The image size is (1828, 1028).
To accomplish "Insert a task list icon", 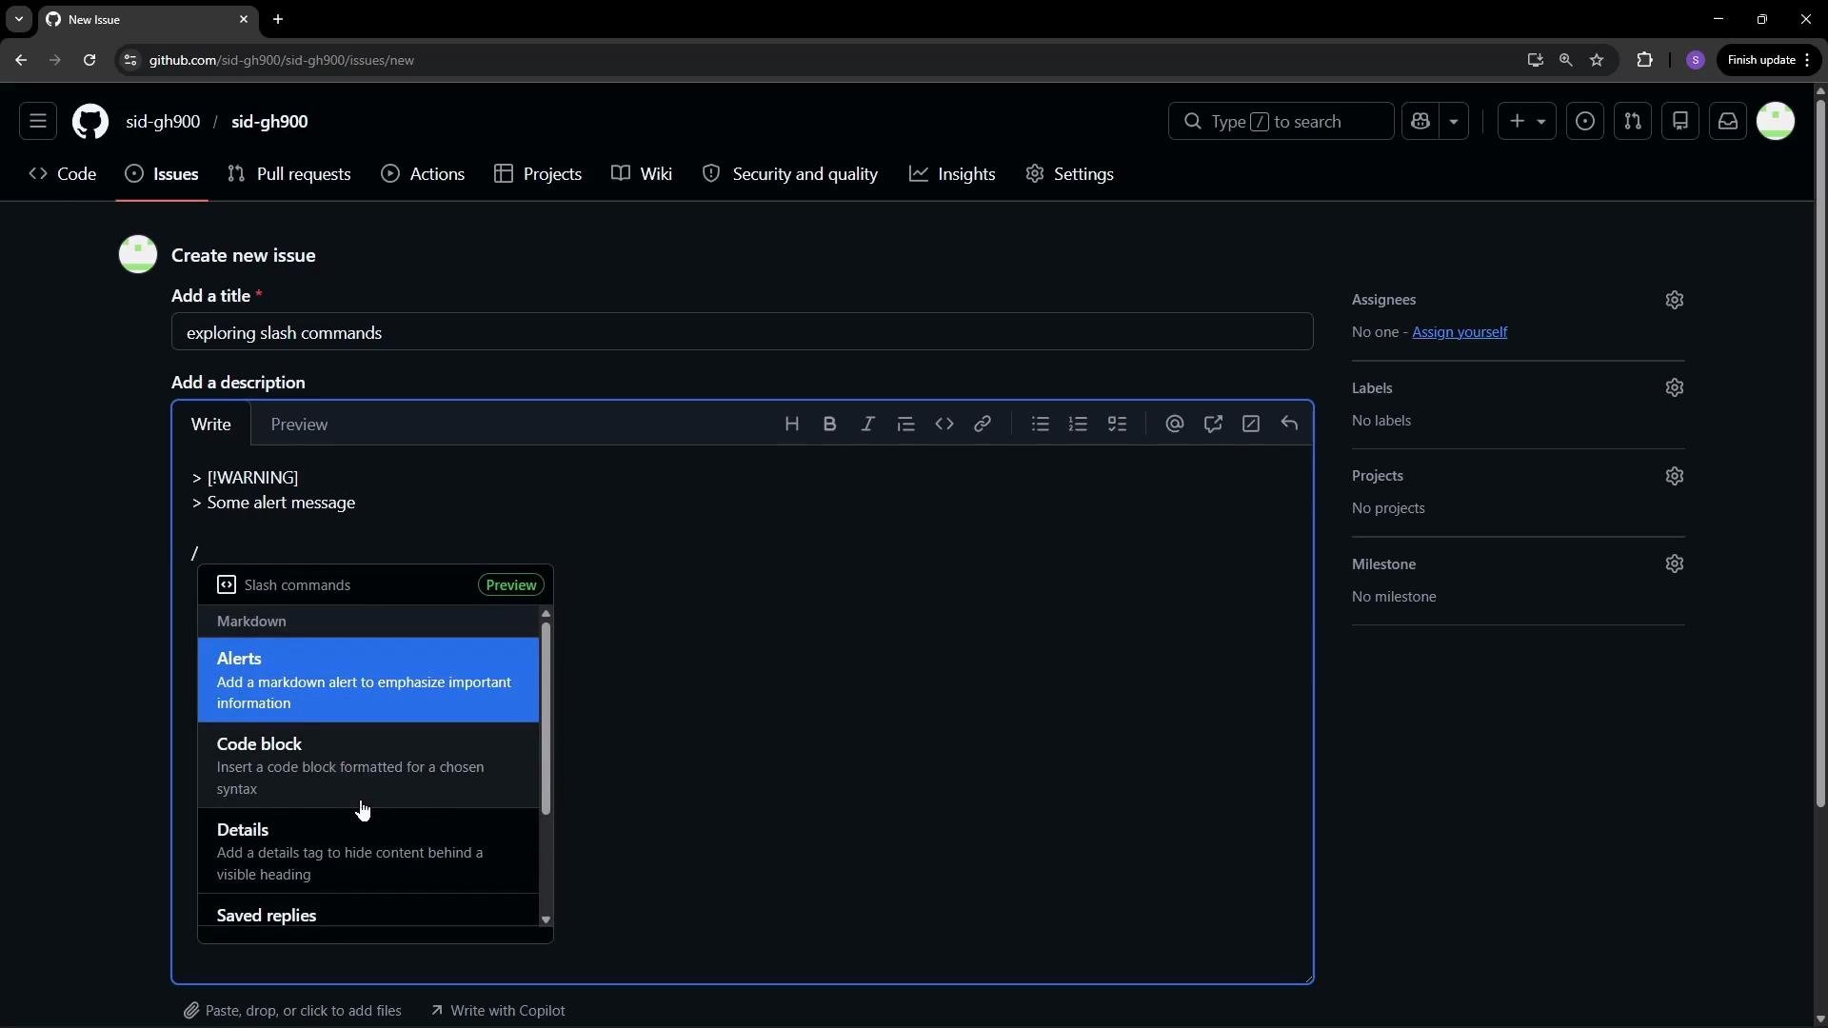I will [x=1117, y=425].
